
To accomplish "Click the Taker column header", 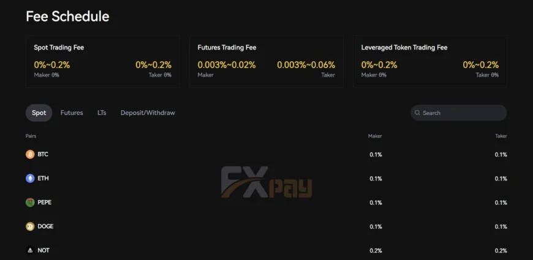I will coord(501,136).
